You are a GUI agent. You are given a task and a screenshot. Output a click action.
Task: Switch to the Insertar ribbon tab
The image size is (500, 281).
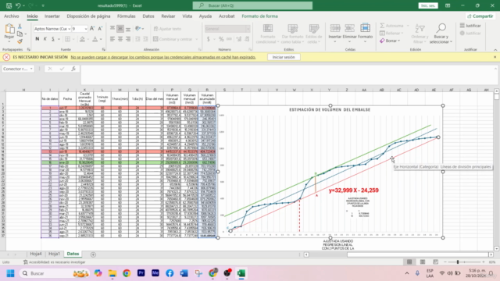[52, 16]
